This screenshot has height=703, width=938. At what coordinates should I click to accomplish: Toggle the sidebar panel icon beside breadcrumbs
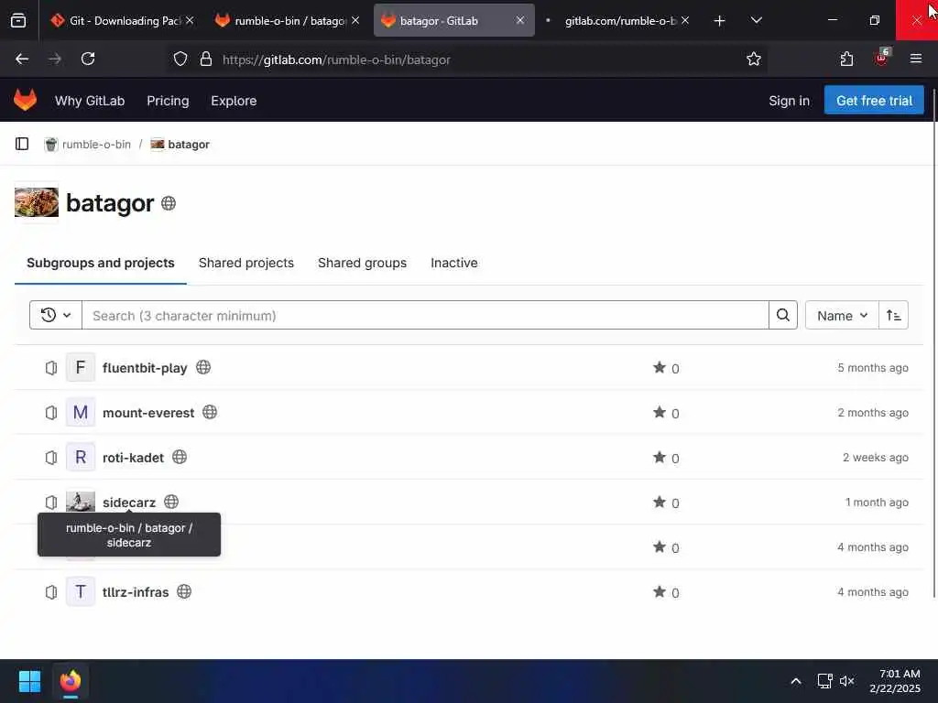pyautogui.click(x=22, y=144)
